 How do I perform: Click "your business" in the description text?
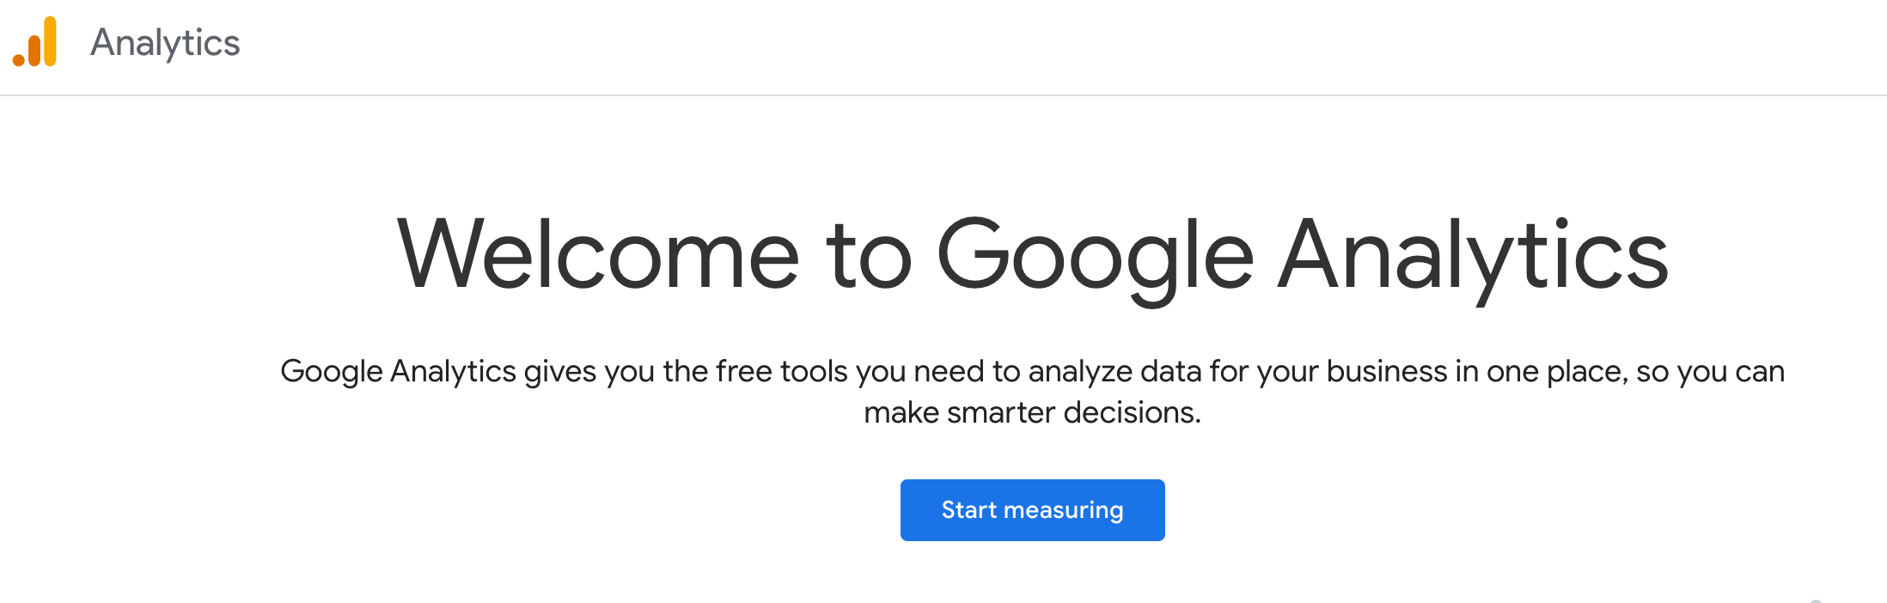pyautogui.click(x=1352, y=372)
